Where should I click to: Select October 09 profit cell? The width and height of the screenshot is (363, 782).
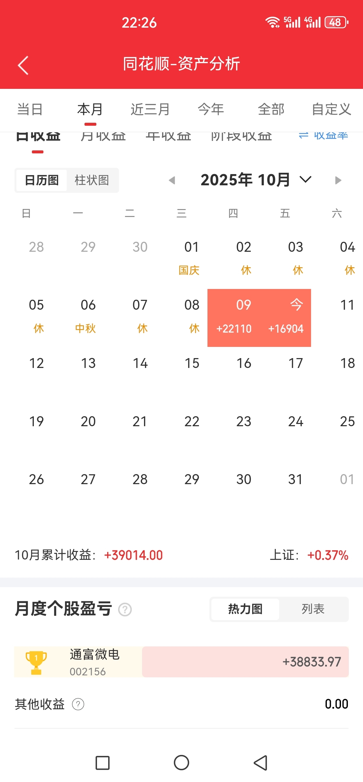click(233, 318)
